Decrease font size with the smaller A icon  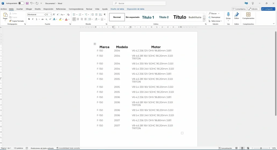pyautogui.click(x=58, y=15)
